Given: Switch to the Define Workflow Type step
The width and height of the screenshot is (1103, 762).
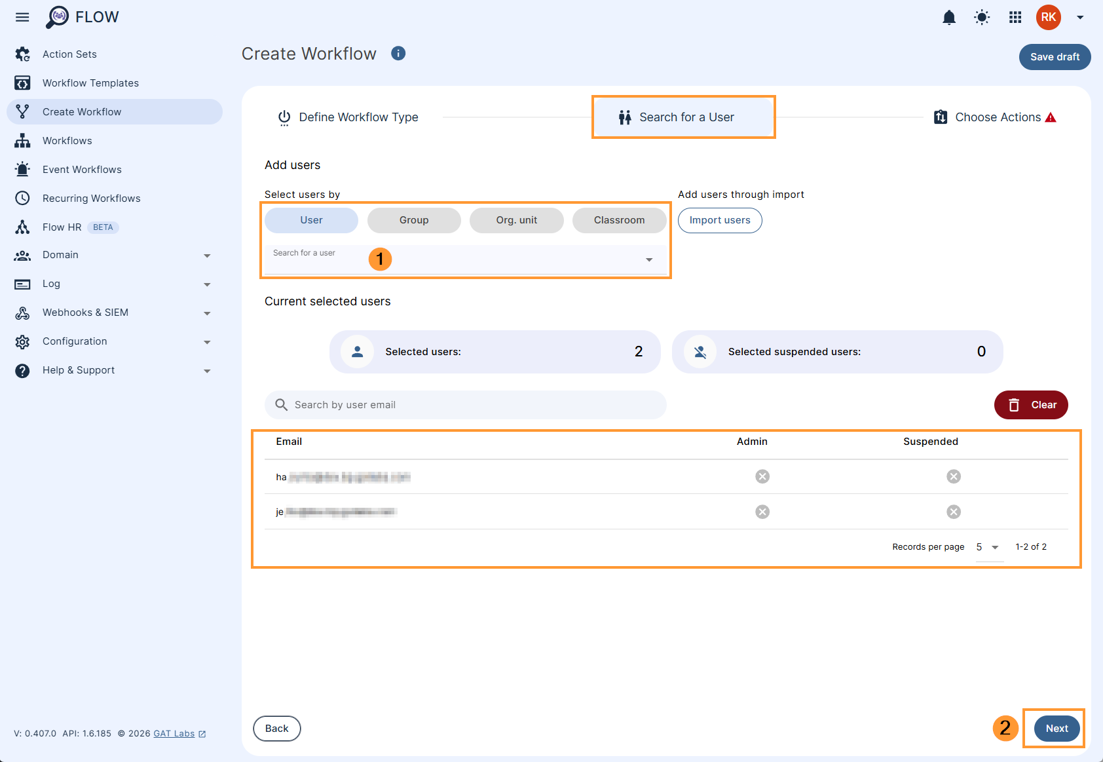Looking at the screenshot, I should [x=348, y=117].
